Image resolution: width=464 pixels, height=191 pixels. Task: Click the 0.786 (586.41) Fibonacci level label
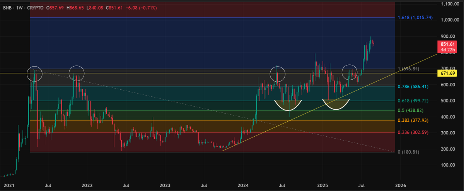click(x=413, y=87)
